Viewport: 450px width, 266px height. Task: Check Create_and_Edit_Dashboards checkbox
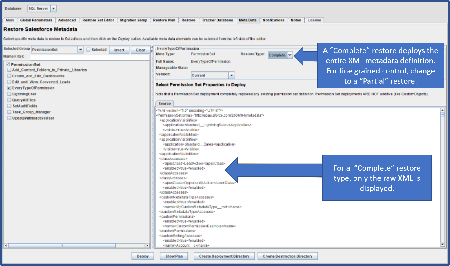click(9, 76)
